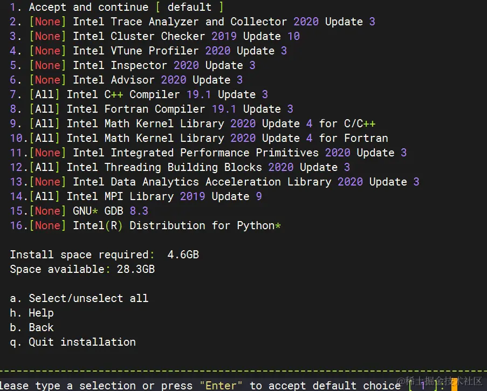Screen dimensions: 487x391
Task: Click Intel Threading Building Blocks line
Action: [180, 168]
